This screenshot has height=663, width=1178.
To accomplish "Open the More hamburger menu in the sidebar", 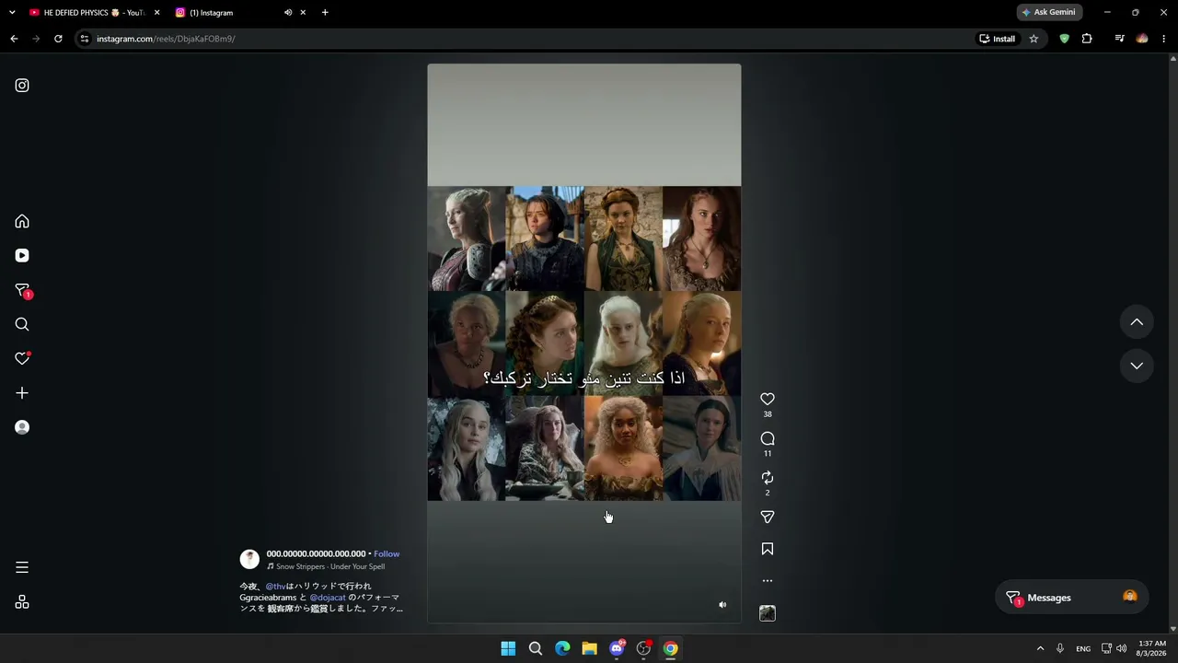I will [x=22, y=567].
